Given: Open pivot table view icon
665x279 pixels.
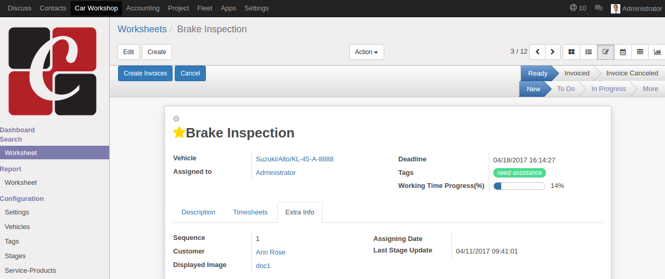Looking at the screenshot, I should (x=640, y=52).
